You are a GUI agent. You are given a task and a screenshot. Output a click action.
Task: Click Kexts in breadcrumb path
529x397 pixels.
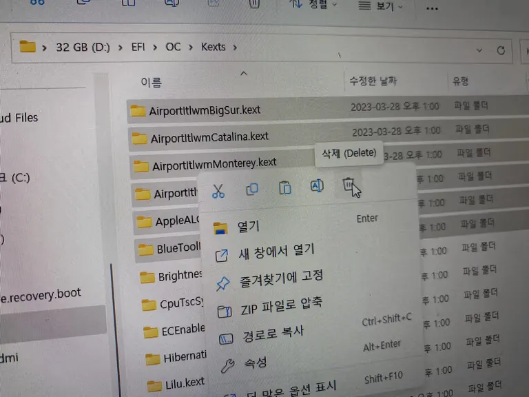coord(214,47)
